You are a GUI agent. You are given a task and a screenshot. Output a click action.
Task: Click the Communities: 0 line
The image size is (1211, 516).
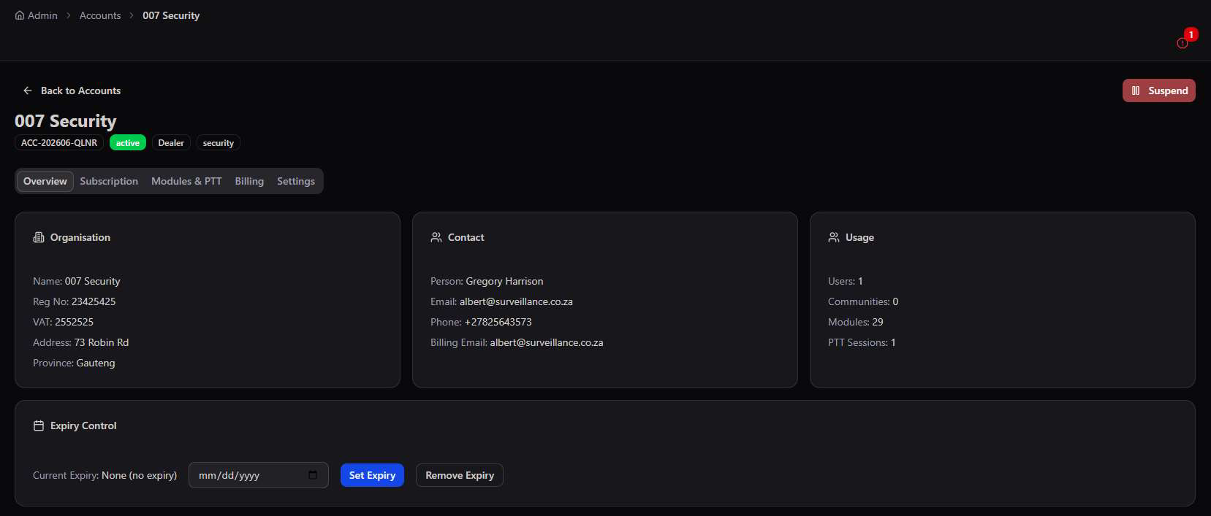863,301
